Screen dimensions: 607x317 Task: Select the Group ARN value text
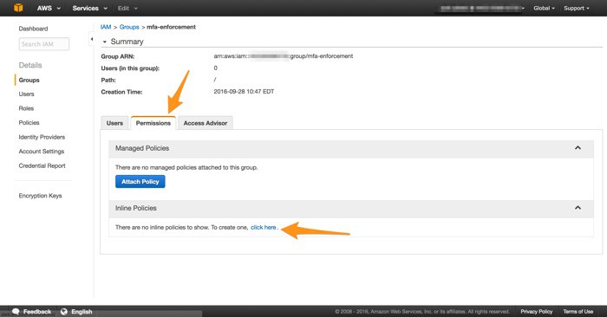tap(284, 56)
